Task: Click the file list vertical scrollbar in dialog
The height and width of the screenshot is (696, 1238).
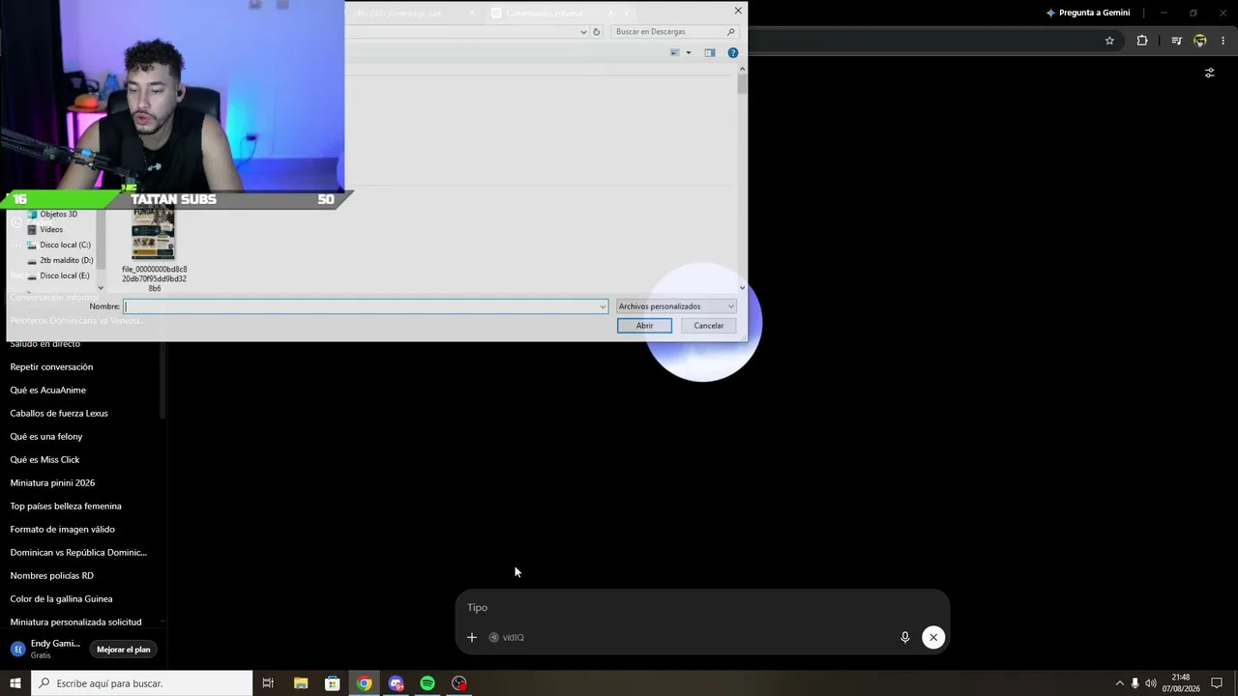Action: pos(743,178)
